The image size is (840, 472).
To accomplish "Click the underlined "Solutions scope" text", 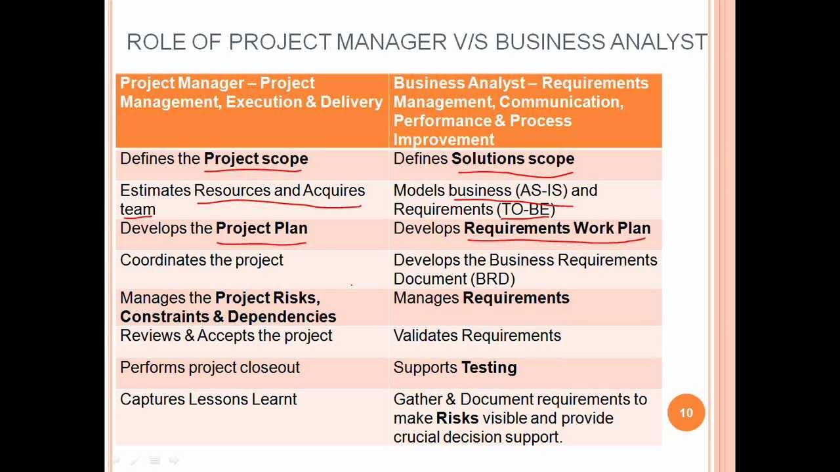I will 513,159.
